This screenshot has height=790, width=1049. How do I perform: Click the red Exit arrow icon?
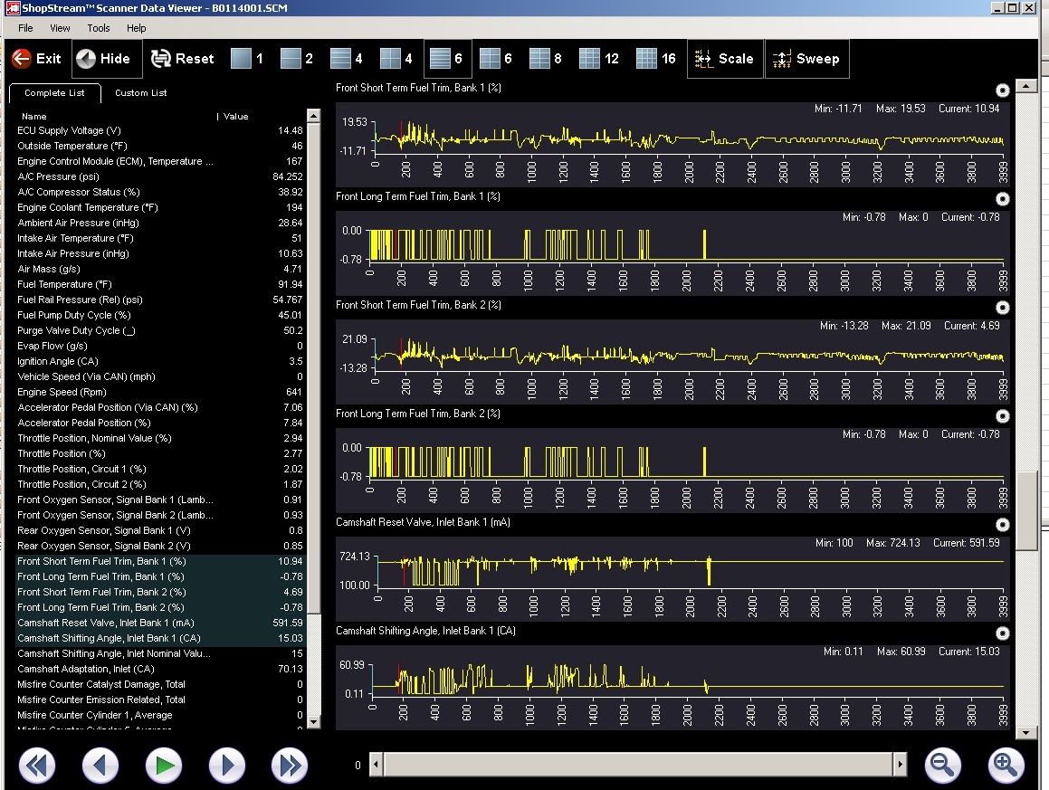[22, 59]
